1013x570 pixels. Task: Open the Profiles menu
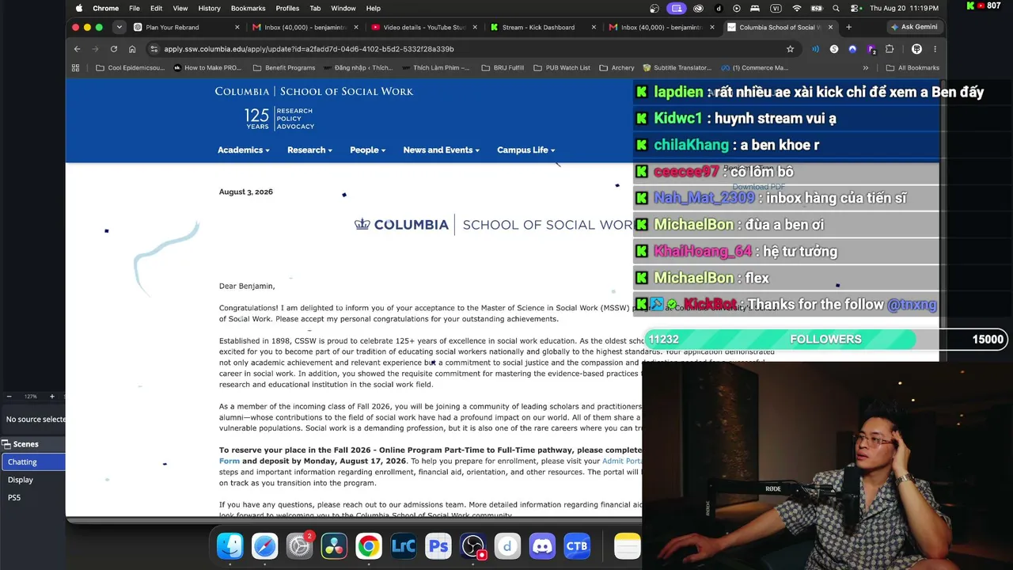click(287, 8)
